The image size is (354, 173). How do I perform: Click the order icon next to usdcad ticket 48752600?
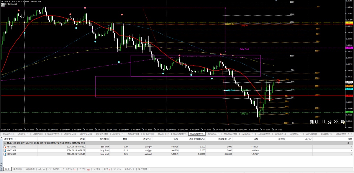[x=5, y=154]
